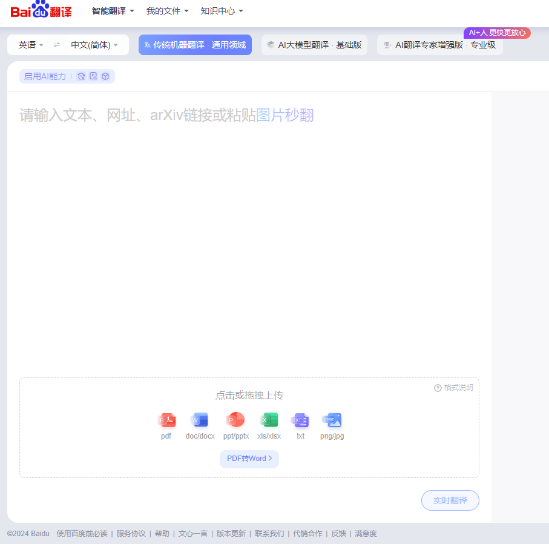Click the 启用AI能力 label
549x544 pixels.
click(x=45, y=76)
